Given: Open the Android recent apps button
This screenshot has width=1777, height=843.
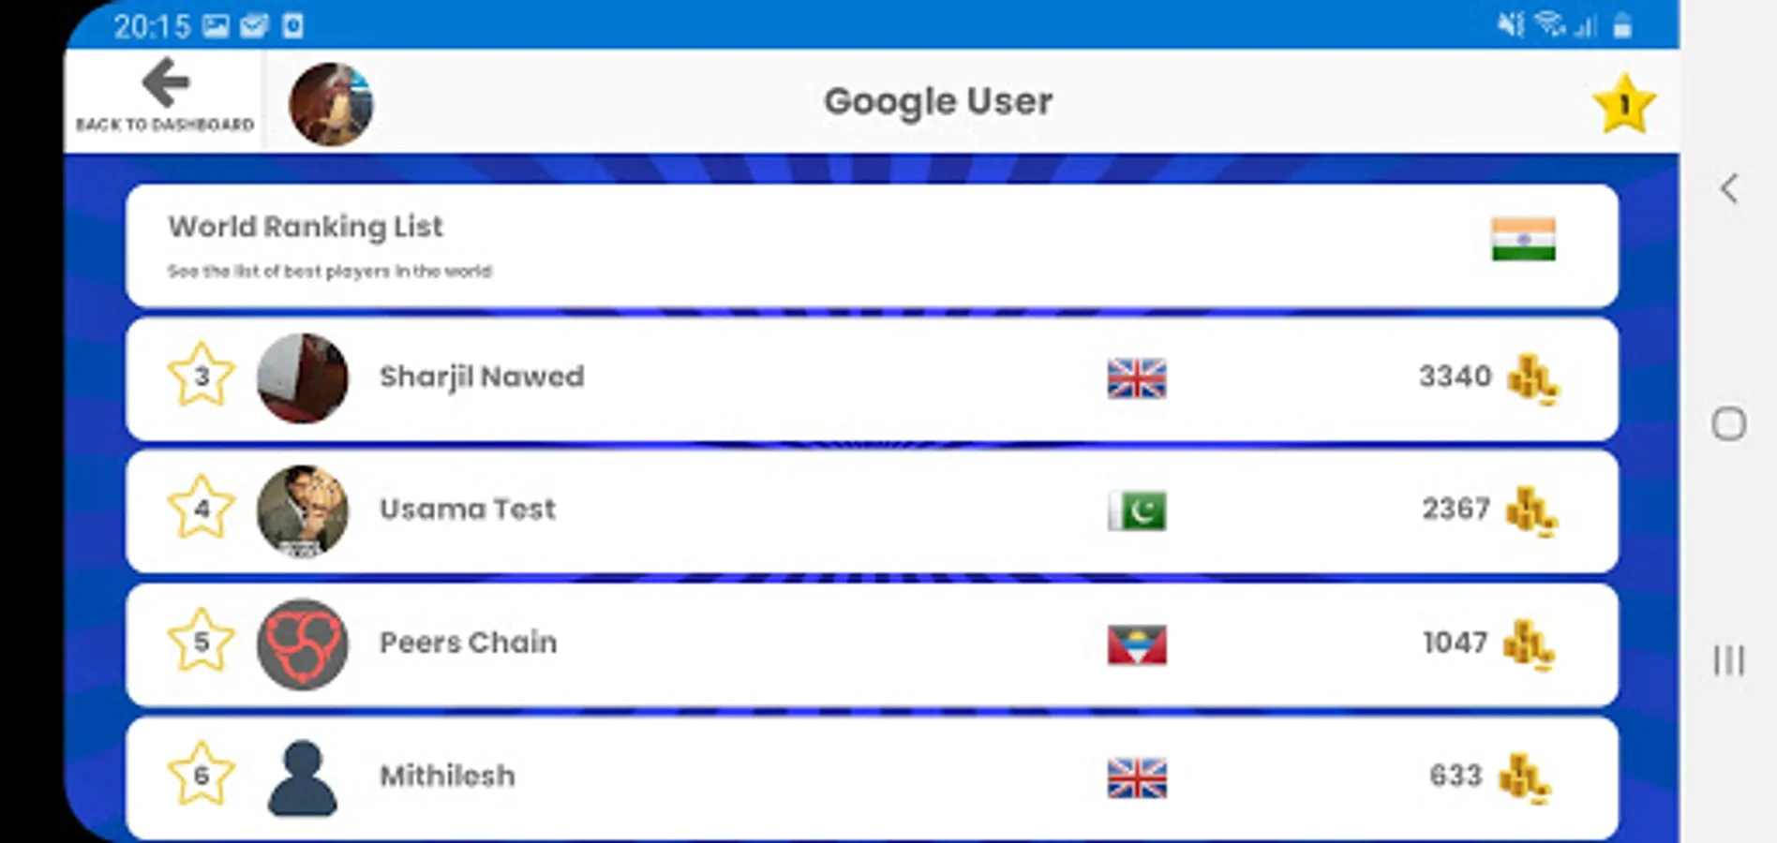Looking at the screenshot, I should [1728, 660].
